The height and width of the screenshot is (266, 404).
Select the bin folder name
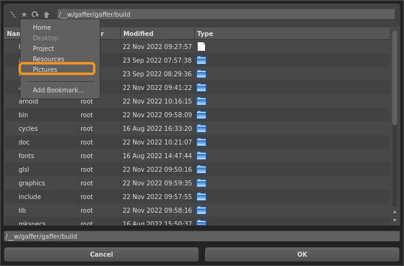coord(23,115)
